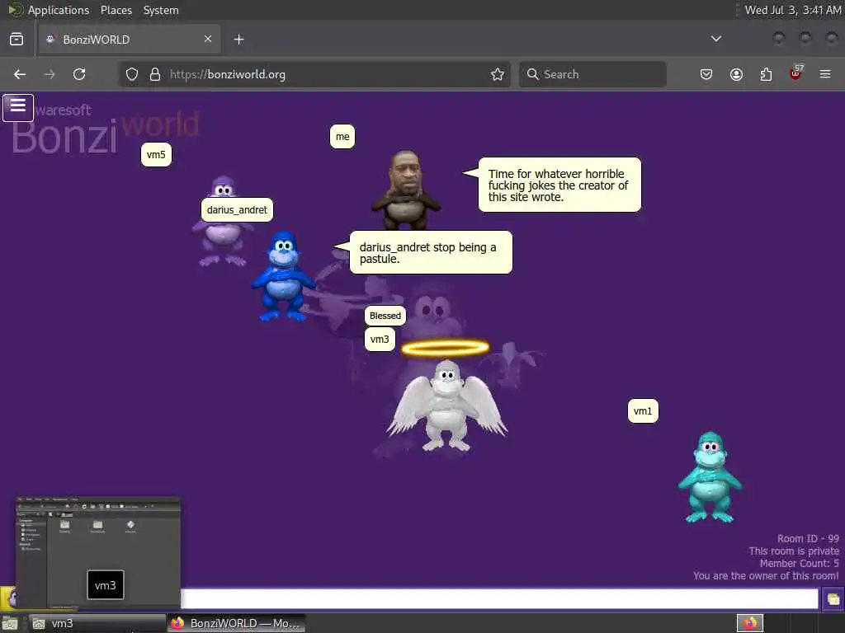Click the chat message input field

(x=499, y=598)
